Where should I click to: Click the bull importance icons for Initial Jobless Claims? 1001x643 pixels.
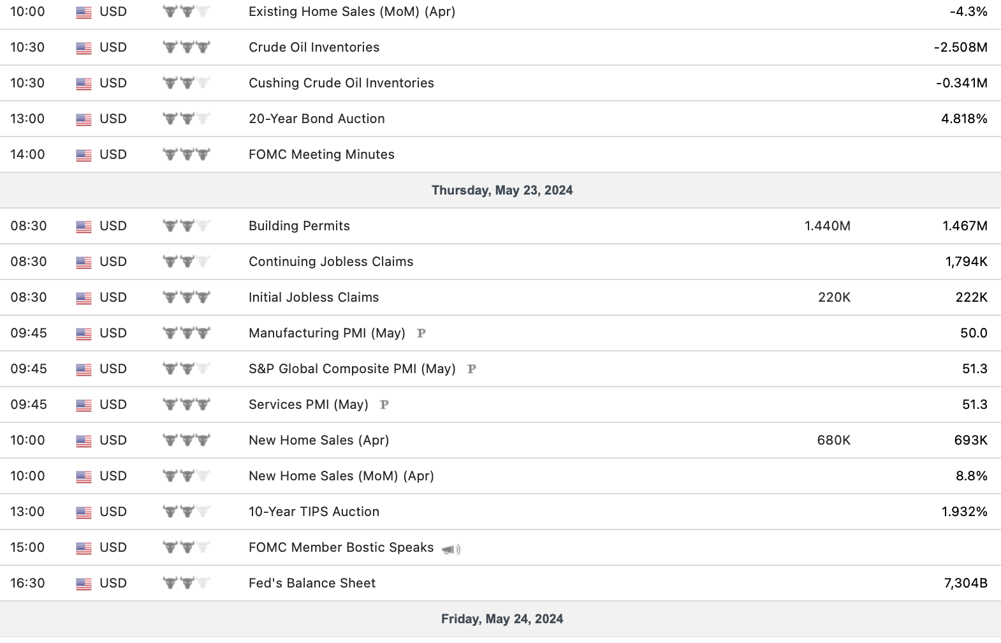tap(186, 297)
